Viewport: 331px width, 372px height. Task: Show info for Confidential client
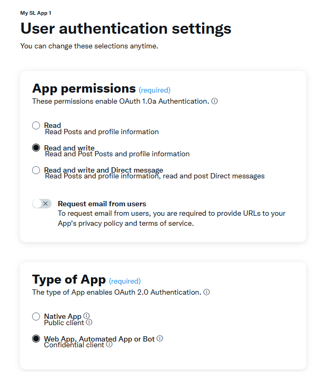[109, 345]
